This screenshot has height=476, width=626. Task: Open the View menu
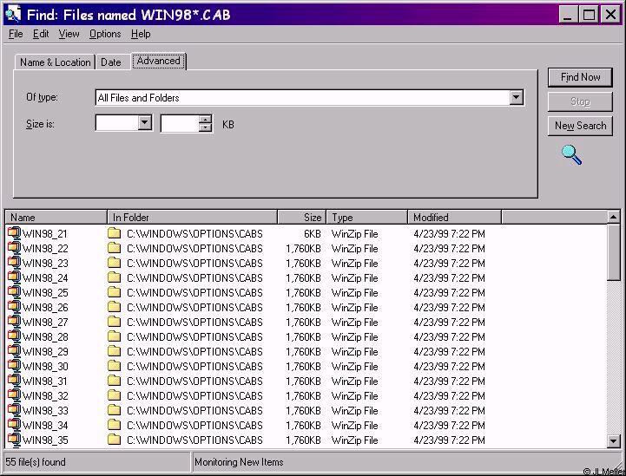click(x=69, y=34)
